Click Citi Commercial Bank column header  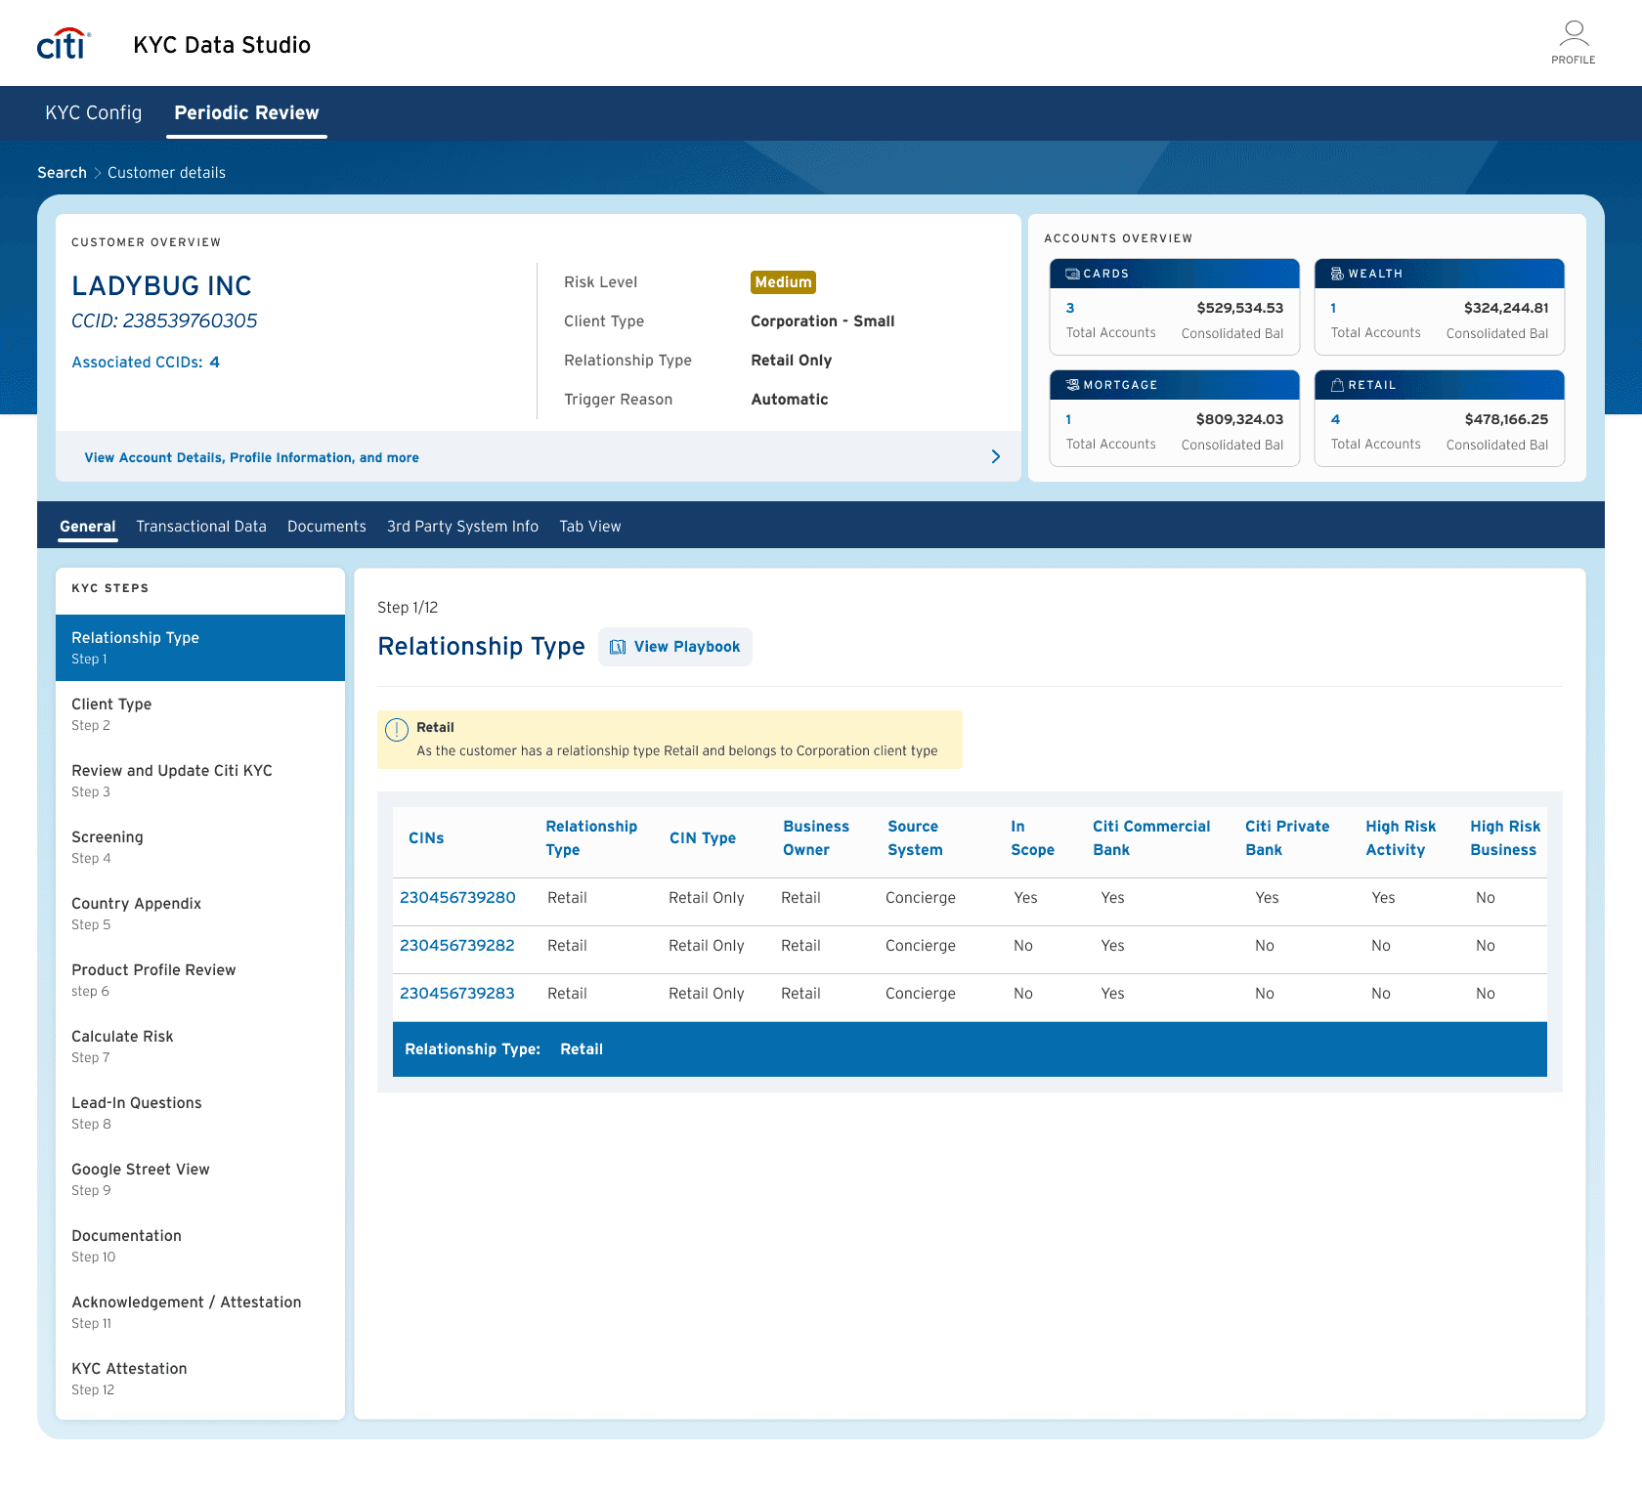[x=1151, y=838]
